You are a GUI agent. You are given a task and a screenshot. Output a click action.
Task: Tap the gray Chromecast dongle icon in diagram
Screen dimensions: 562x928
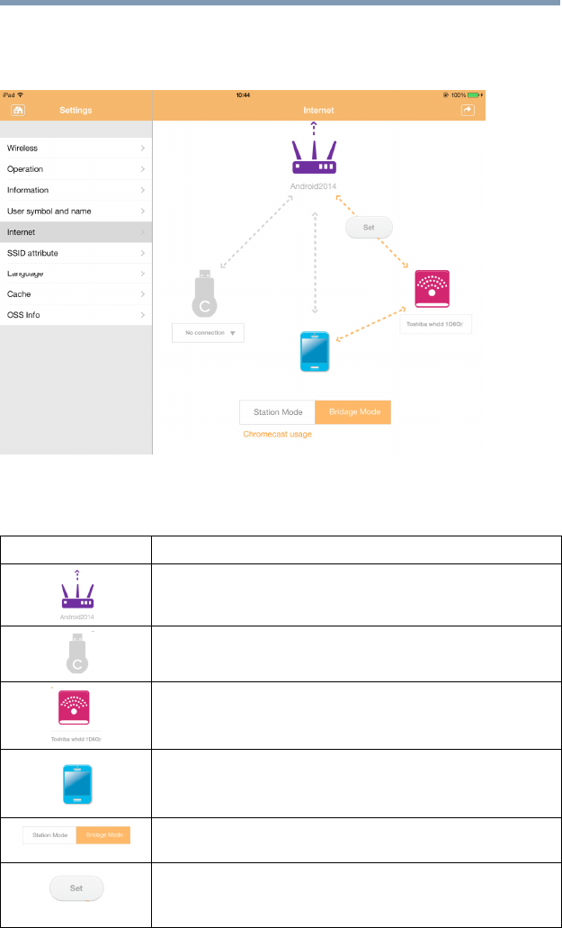(x=204, y=294)
